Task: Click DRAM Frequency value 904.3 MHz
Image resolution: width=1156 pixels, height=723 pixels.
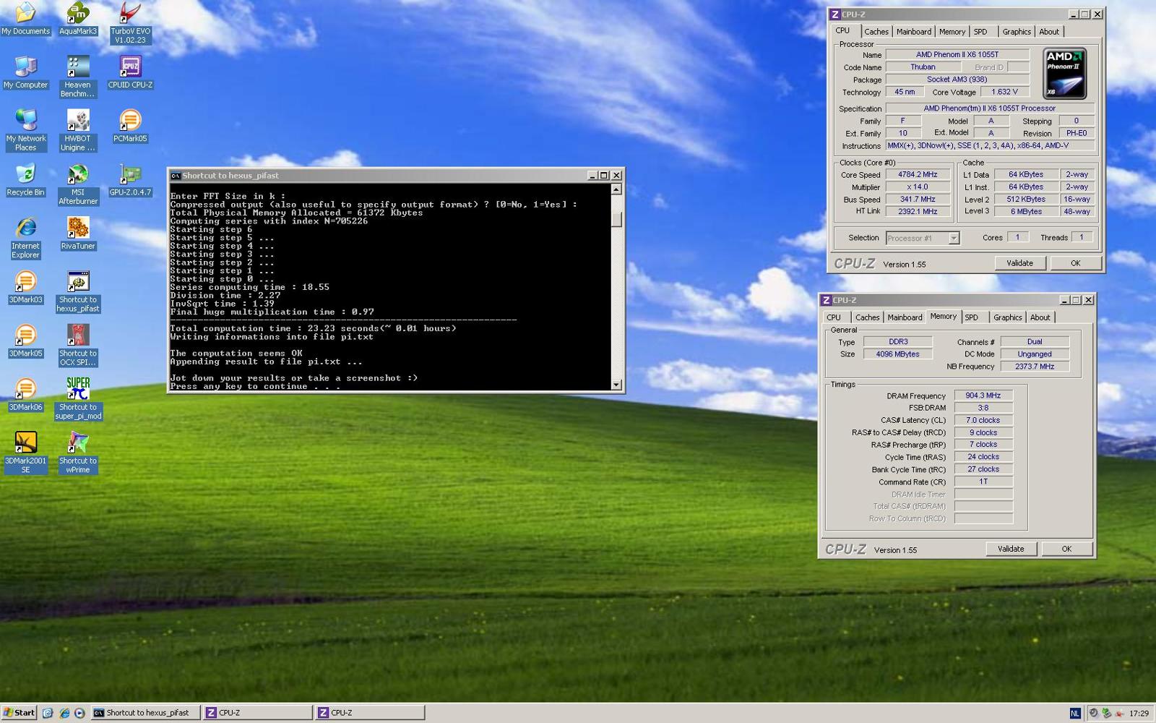Action: point(983,395)
